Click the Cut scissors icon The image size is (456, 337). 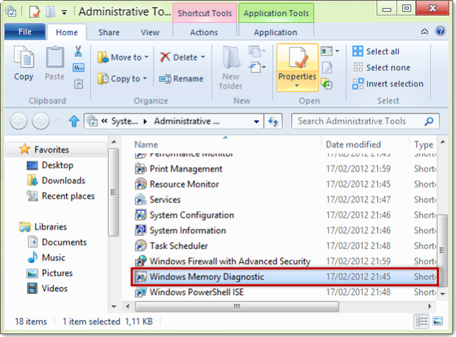click(x=78, y=51)
